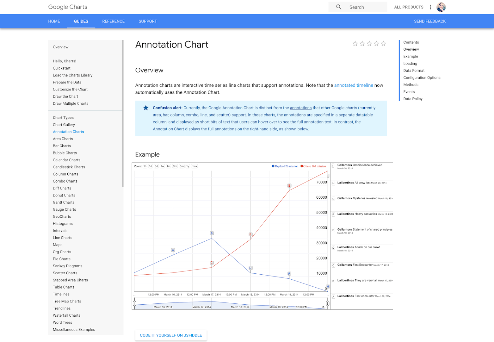Click the Google Charts logo
The height and width of the screenshot is (342, 494).
[x=67, y=7]
